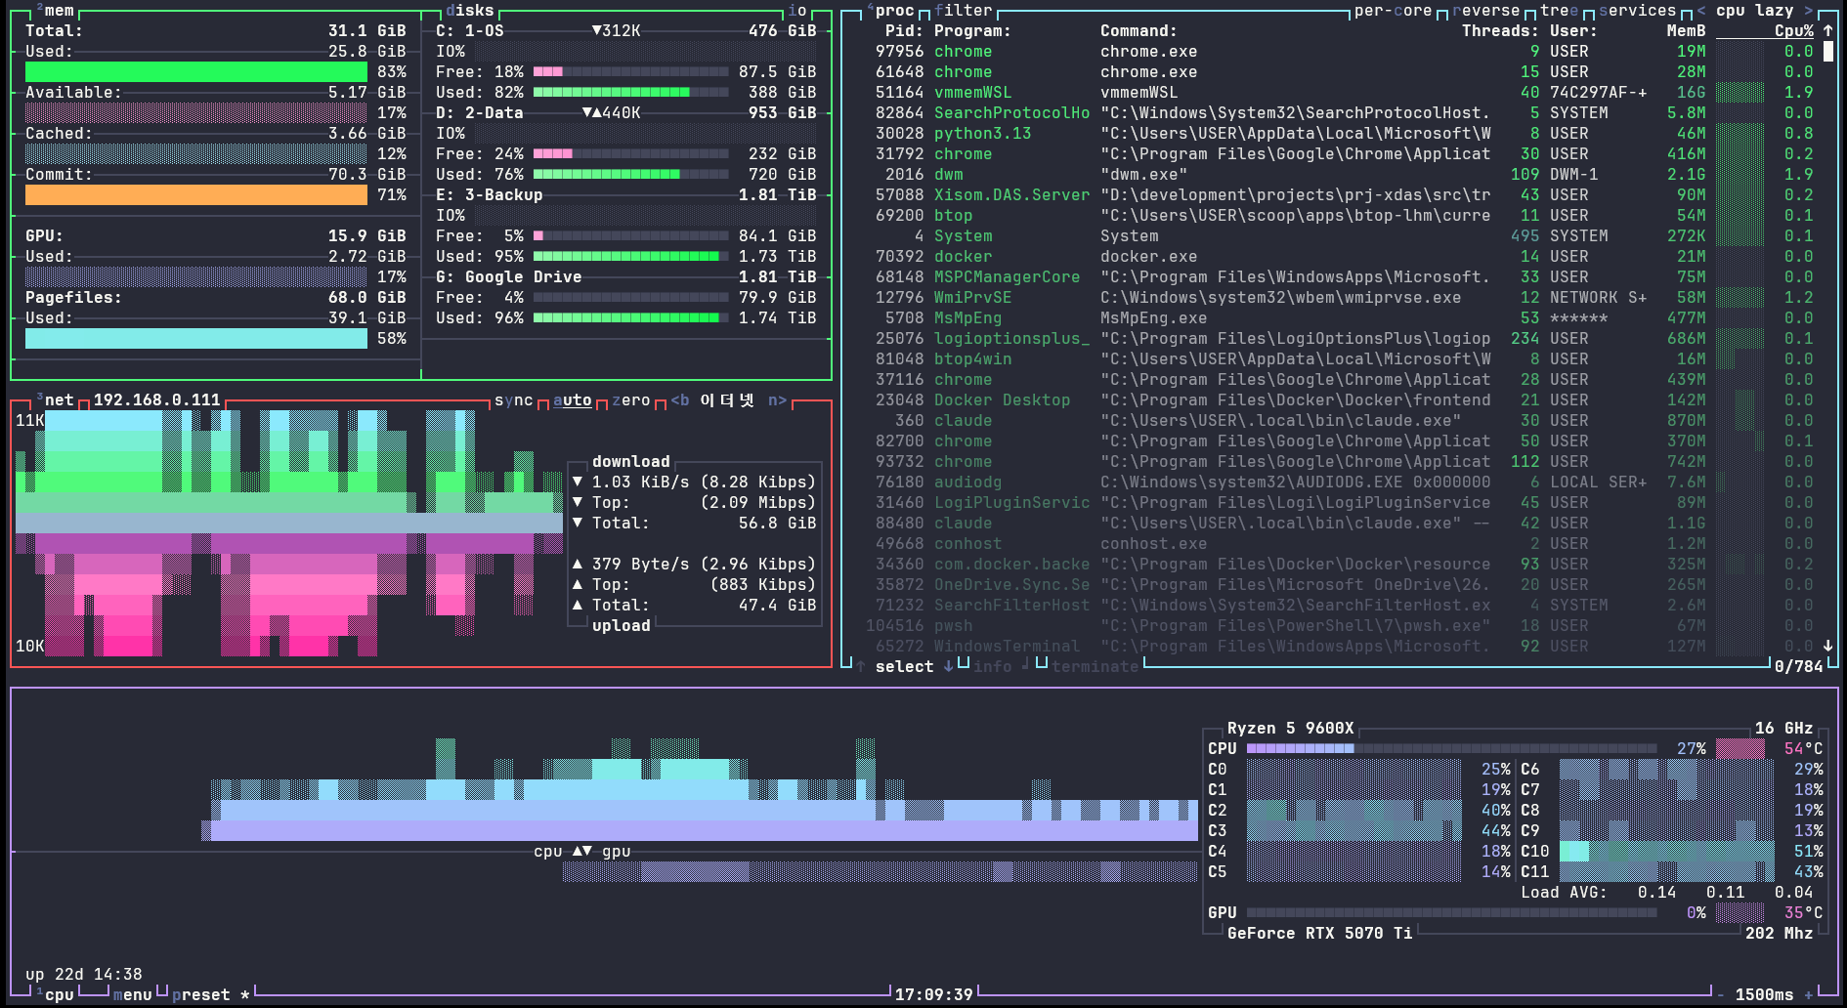Click the n> next network interface arrow
Image resolution: width=1847 pixels, height=1008 pixels.
pos(777,400)
